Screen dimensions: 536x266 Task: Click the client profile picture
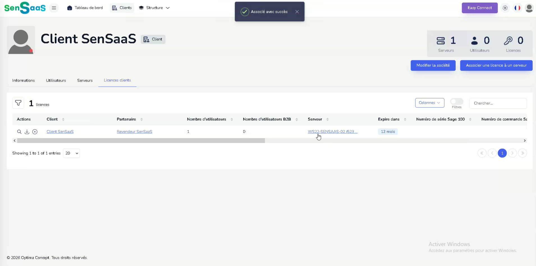(21, 40)
